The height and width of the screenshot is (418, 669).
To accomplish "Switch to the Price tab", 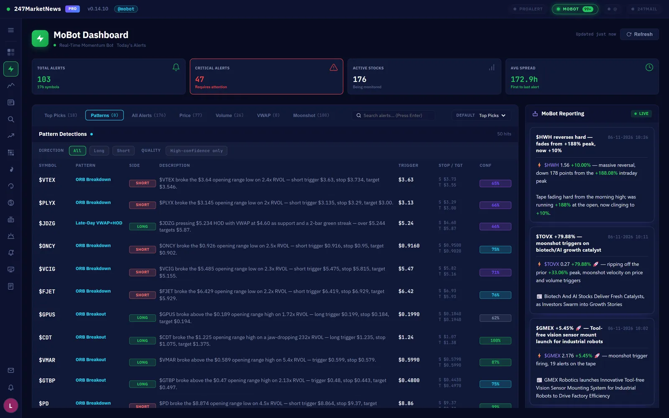I will click(x=191, y=115).
